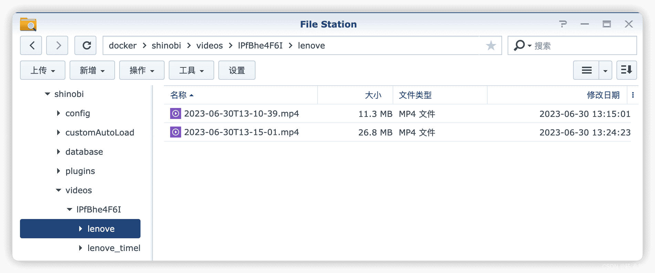Screen dimensions: 655x273
Task: Open the view mode dropdown arrow
Action: click(605, 70)
